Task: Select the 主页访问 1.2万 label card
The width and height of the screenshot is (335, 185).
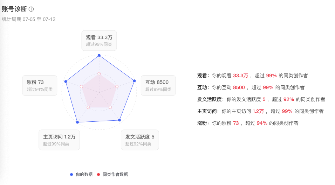Action: pos(59,140)
